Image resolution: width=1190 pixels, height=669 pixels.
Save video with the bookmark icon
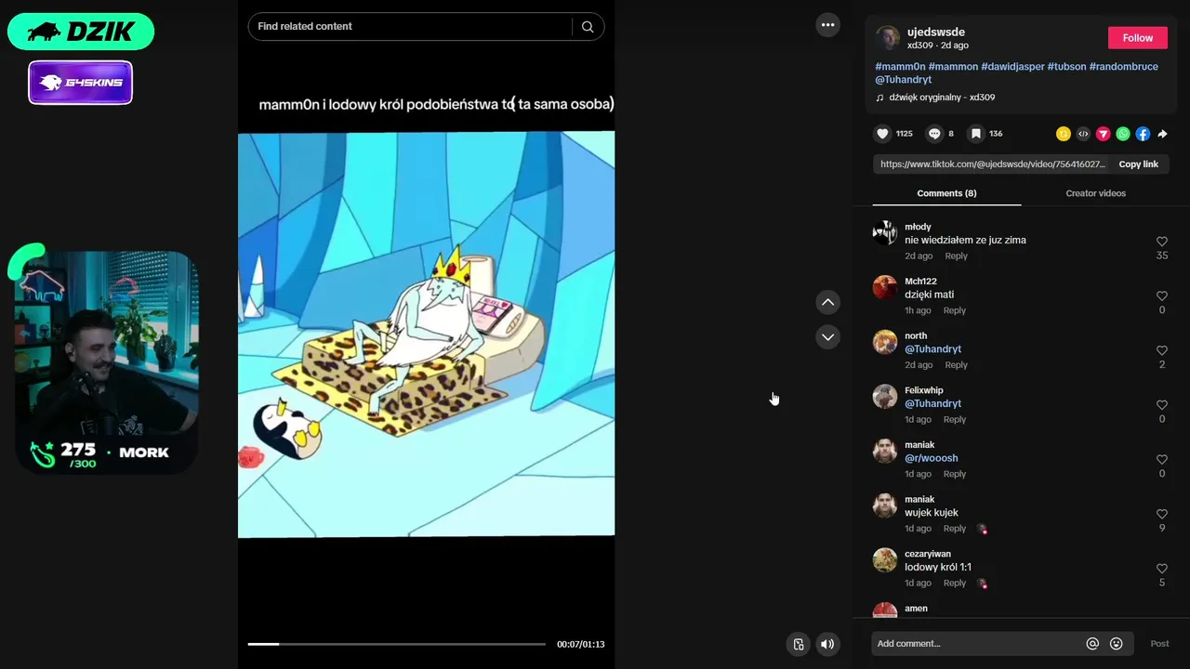tap(975, 134)
